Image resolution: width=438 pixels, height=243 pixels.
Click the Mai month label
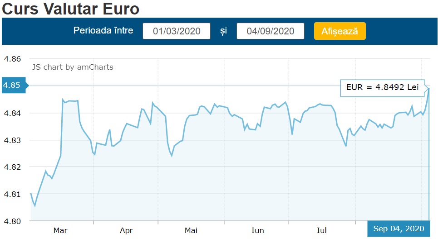pyautogui.click(x=191, y=231)
